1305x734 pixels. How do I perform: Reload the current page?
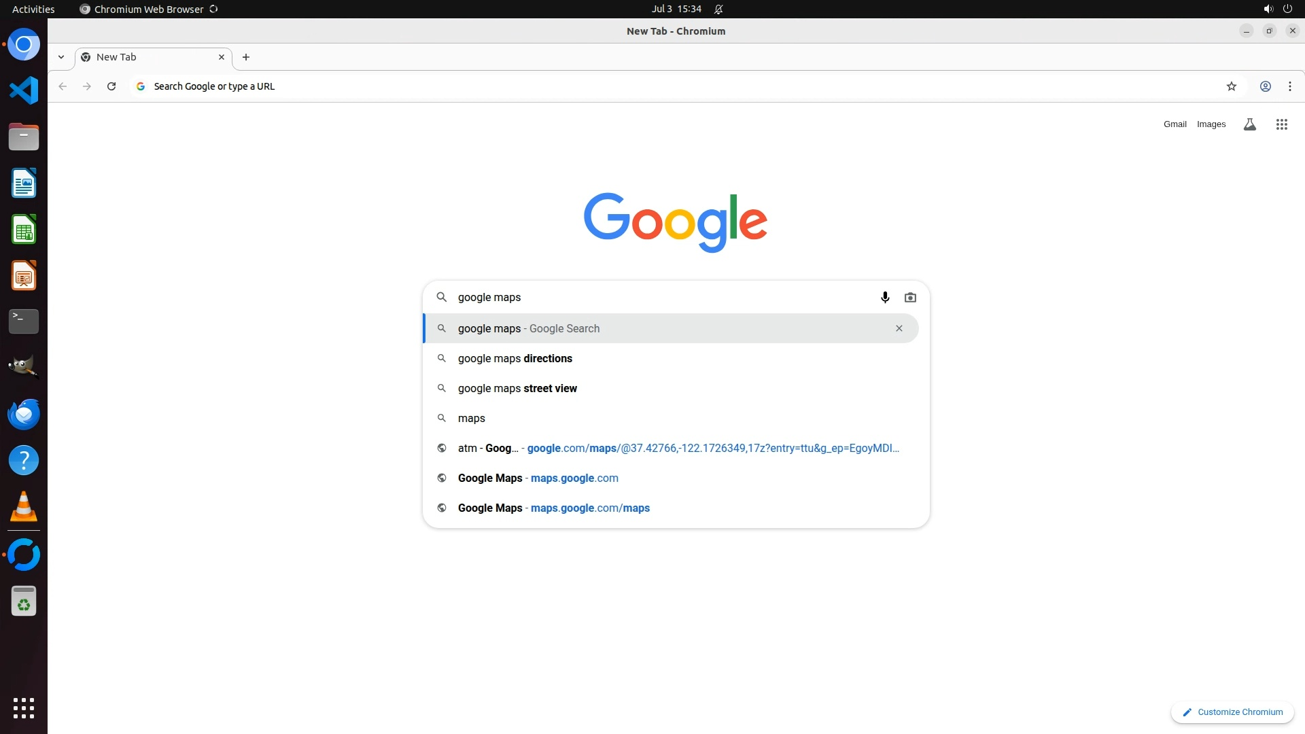tap(111, 86)
